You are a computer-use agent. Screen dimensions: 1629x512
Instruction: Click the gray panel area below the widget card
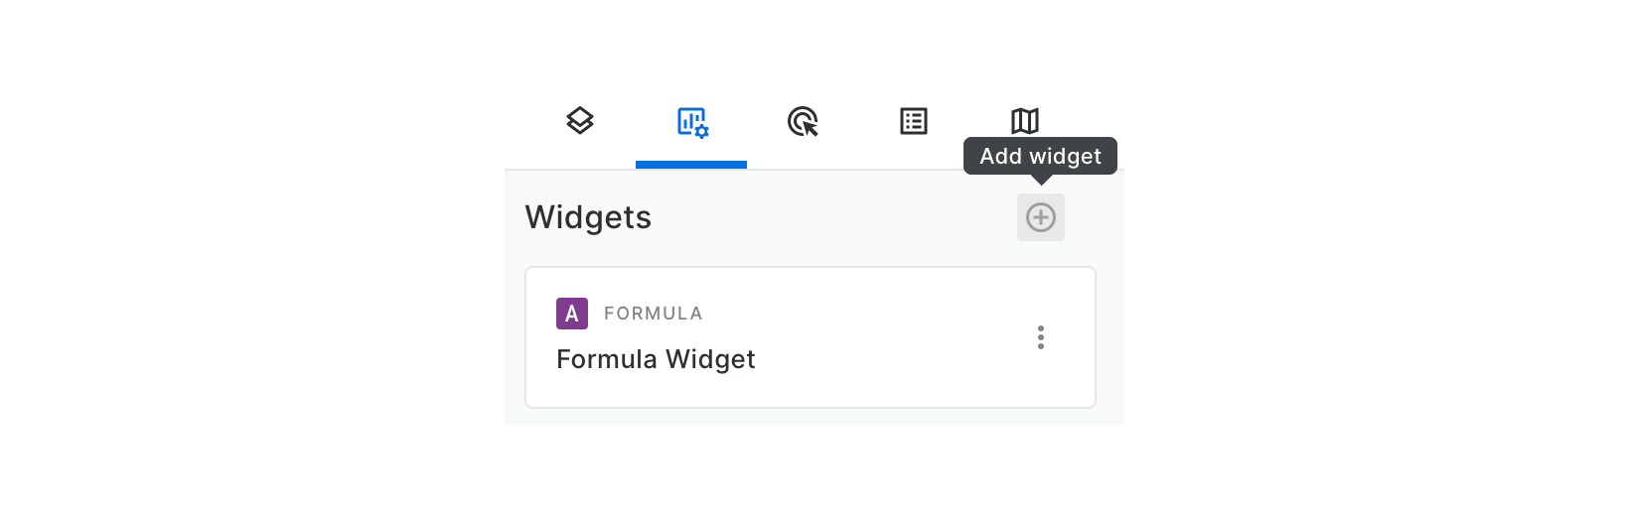pyautogui.click(x=811, y=417)
